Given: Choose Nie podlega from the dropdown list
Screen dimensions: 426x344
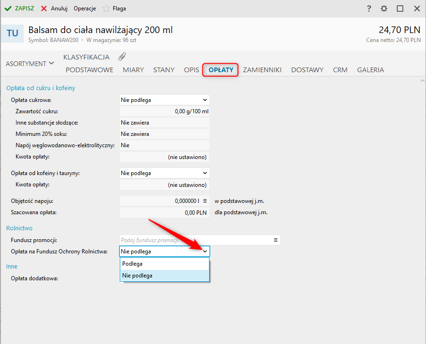Looking at the screenshot, I should [164, 276].
